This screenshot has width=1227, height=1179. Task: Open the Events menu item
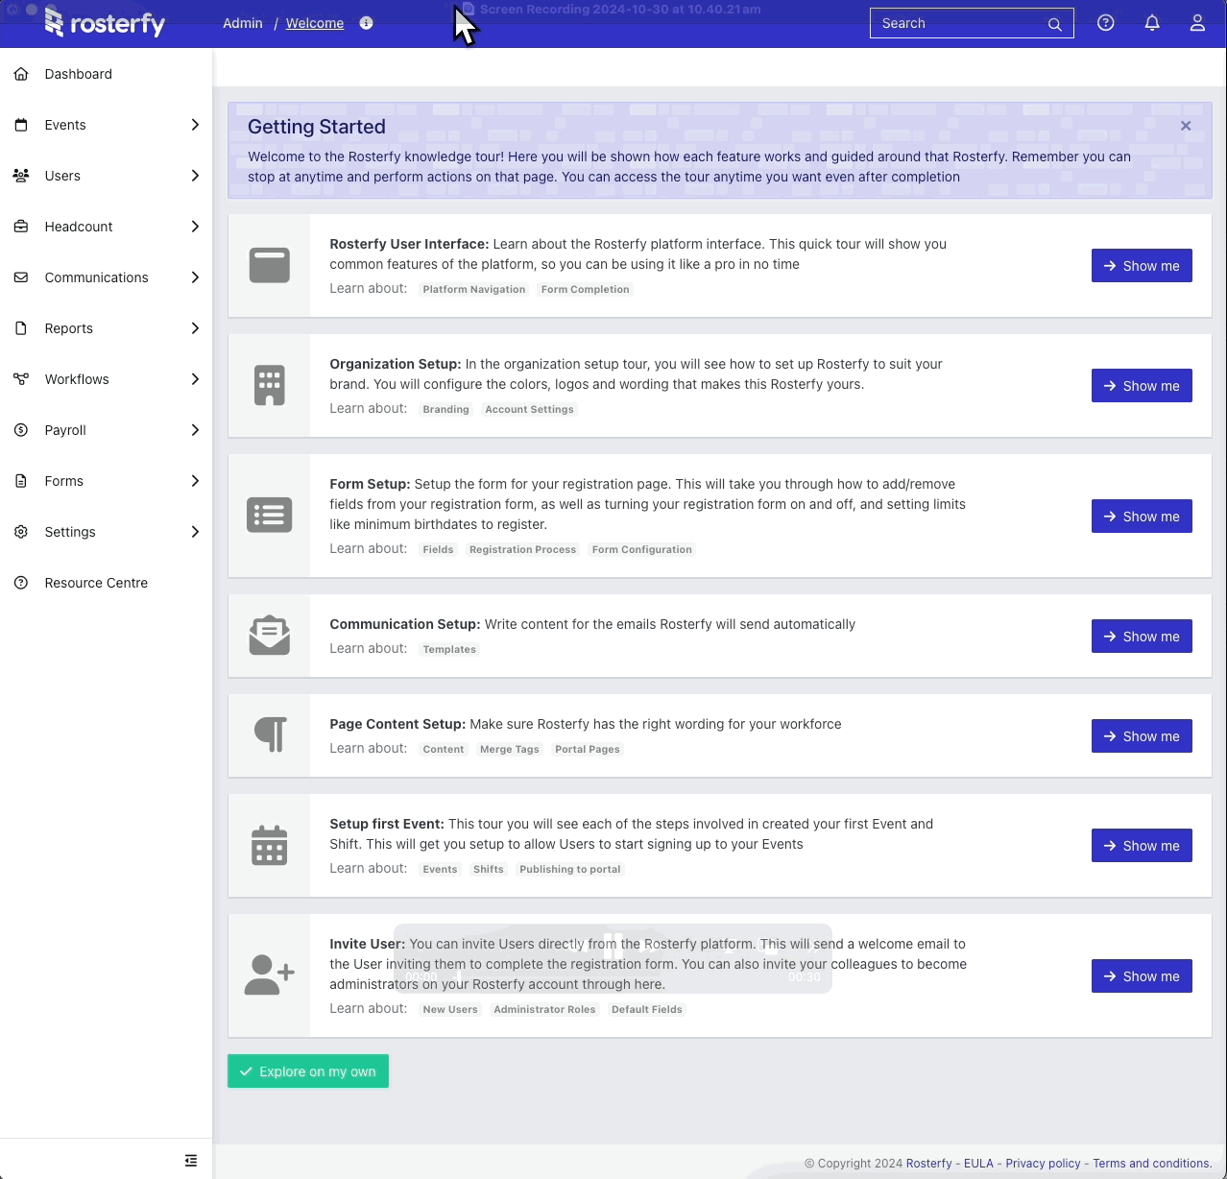pyautogui.click(x=106, y=125)
